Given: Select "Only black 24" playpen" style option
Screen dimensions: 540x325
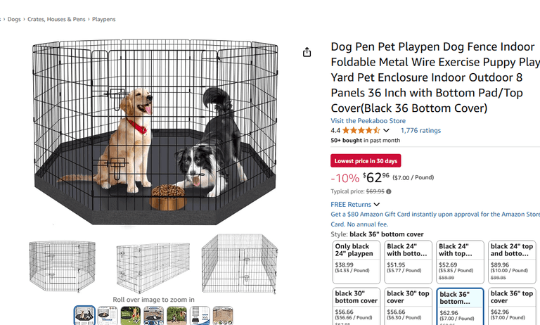Looking at the screenshot, I should pos(356,262).
